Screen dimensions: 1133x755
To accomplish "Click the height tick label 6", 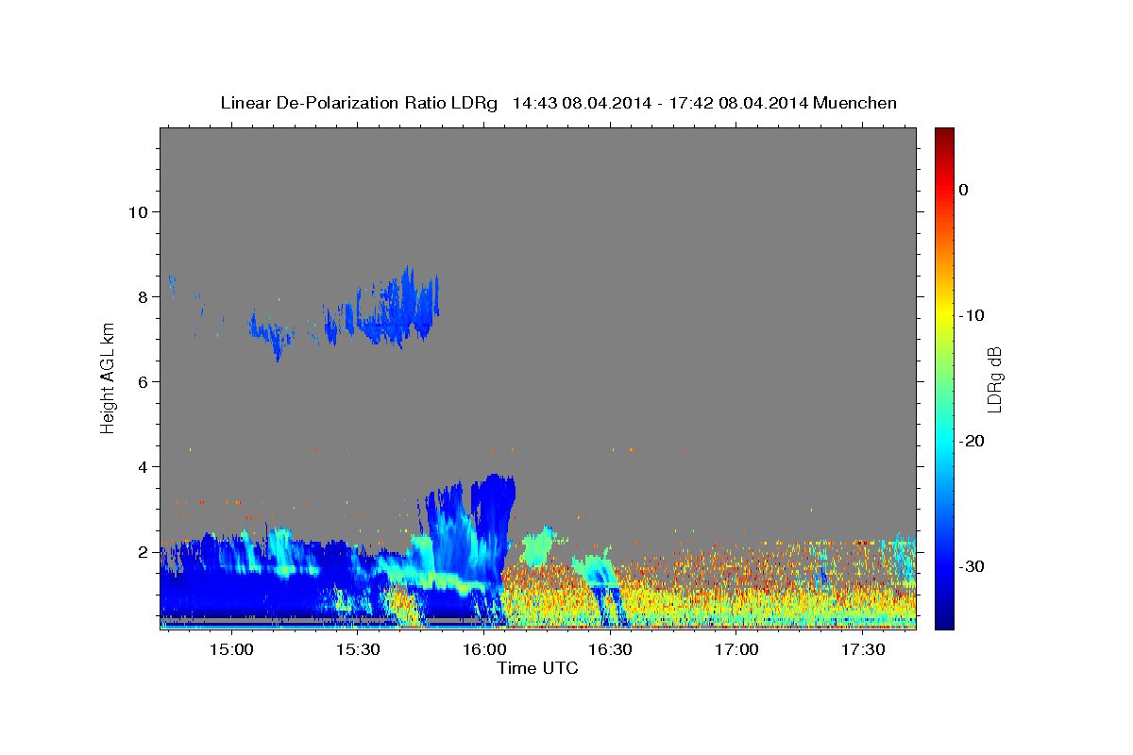I will tap(144, 381).
